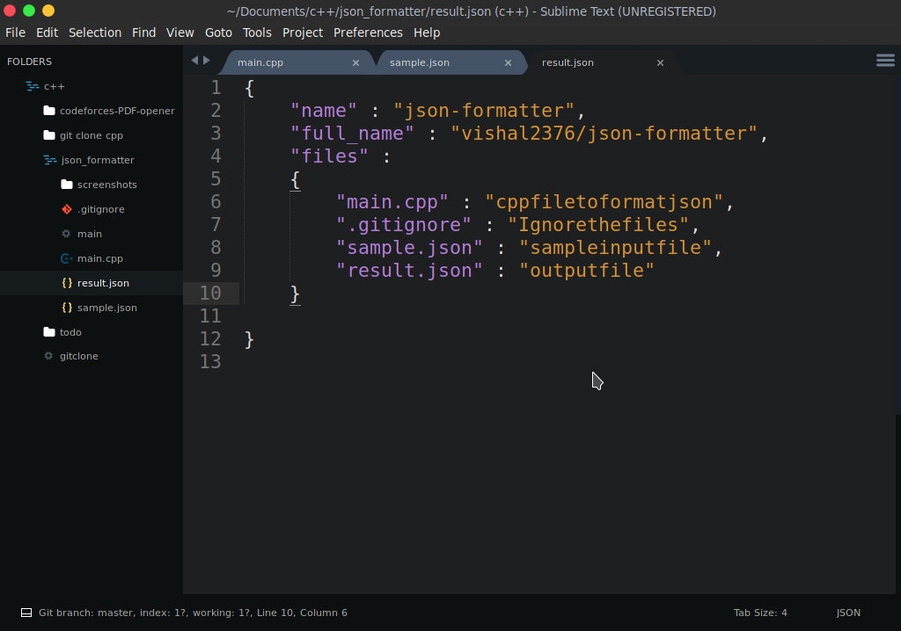This screenshot has width=901, height=631.
Task: Click the FOLDERS sidebar heading
Action: tap(29, 62)
